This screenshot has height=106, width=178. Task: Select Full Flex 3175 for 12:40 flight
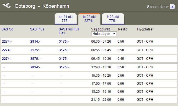pos(64,67)
